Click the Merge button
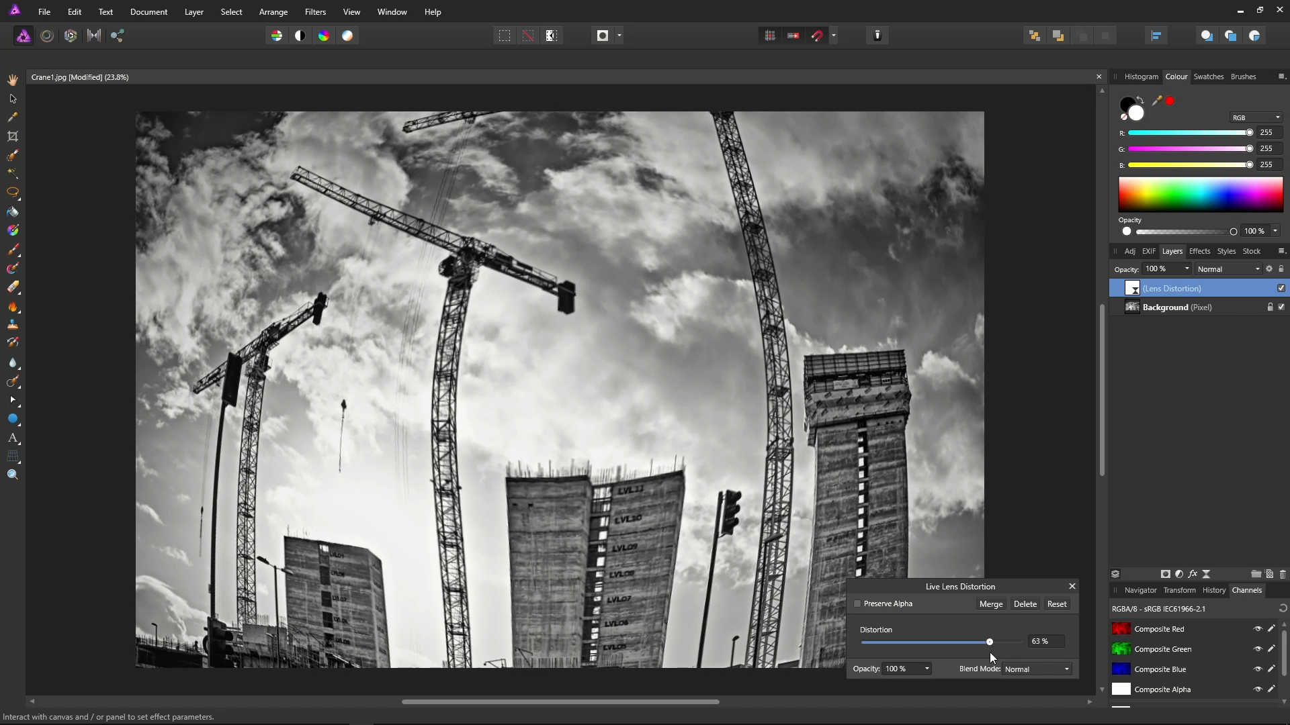This screenshot has height=725, width=1290. click(x=990, y=603)
